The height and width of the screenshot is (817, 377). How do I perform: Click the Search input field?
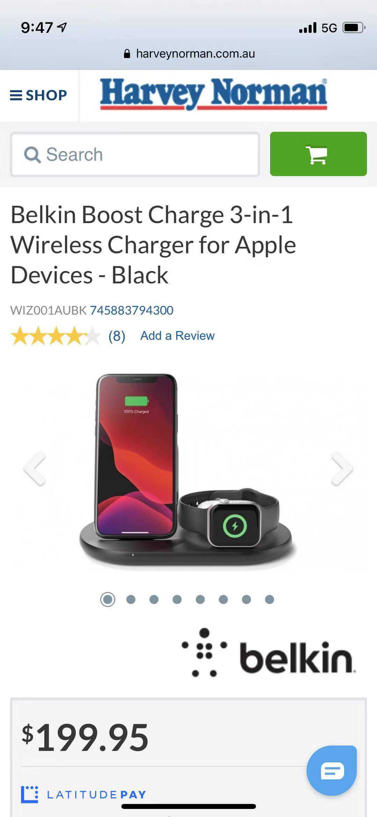(x=135, y=154)
